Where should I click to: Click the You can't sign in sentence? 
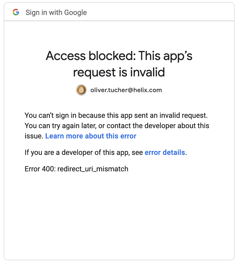point(116,116)
